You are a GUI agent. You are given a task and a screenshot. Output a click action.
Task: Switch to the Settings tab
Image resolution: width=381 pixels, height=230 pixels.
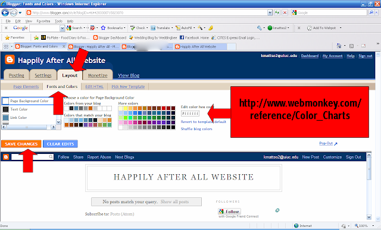(43, 75)
